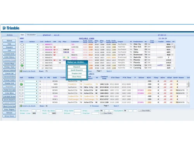Viewport: 194px width, 145px height.
Task: Click Export to Excel link under units table
Action: (29, 106)
